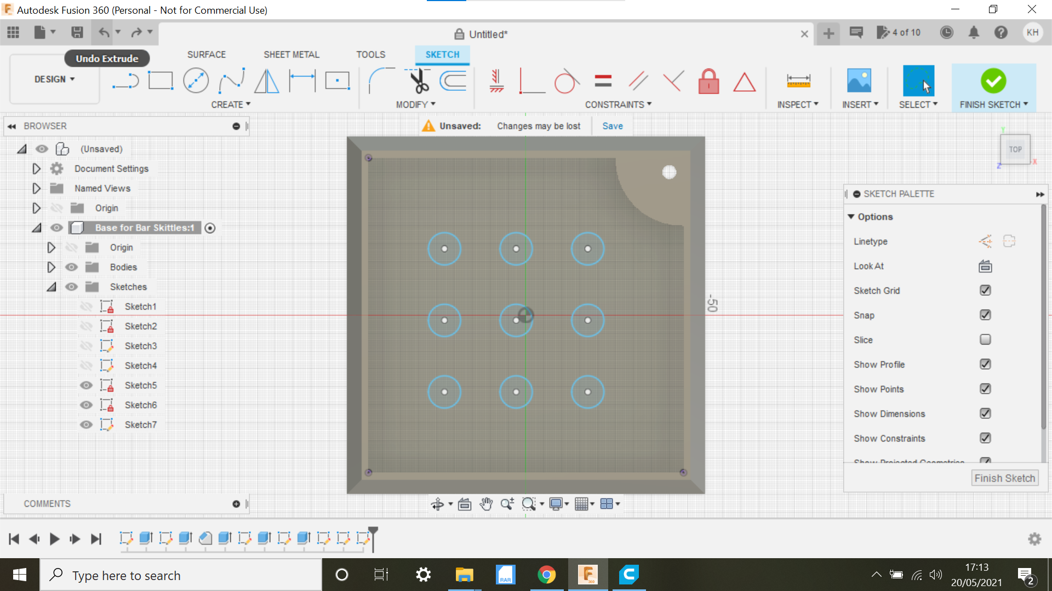Image resolution: width=1052 pixels, height=591 pixels.
Task: Select the Rectangle sketch tool
Action: pos(158,81)
